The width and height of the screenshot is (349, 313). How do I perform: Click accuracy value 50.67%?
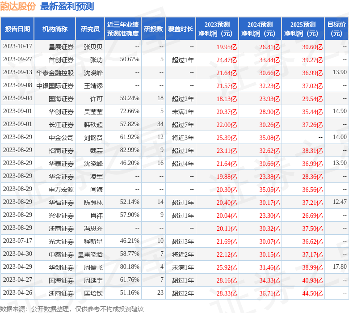[x=130, y=59]
